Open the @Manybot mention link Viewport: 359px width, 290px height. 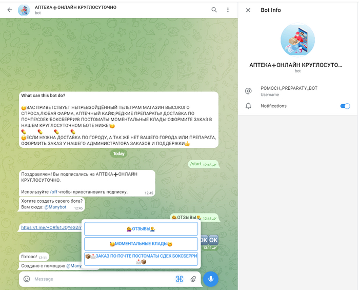point(55,207)
